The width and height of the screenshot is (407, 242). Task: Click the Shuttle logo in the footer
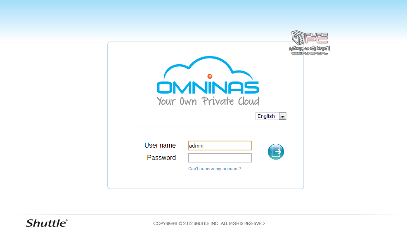[x=47, y=223]
